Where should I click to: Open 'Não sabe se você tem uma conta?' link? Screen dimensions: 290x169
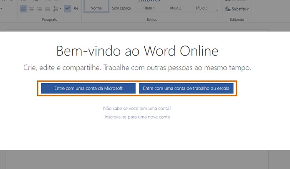(x=137, y=108)
